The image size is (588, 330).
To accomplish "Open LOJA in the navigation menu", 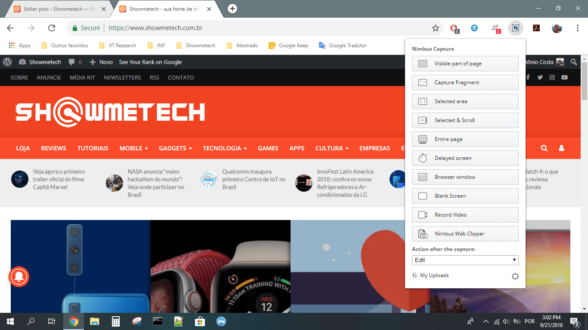I will (23, 148).
